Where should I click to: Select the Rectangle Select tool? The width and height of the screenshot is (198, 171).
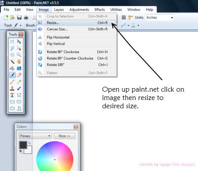[x=12, y=42]
